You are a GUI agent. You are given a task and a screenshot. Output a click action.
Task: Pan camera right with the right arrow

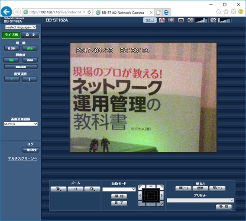(162, 196)
